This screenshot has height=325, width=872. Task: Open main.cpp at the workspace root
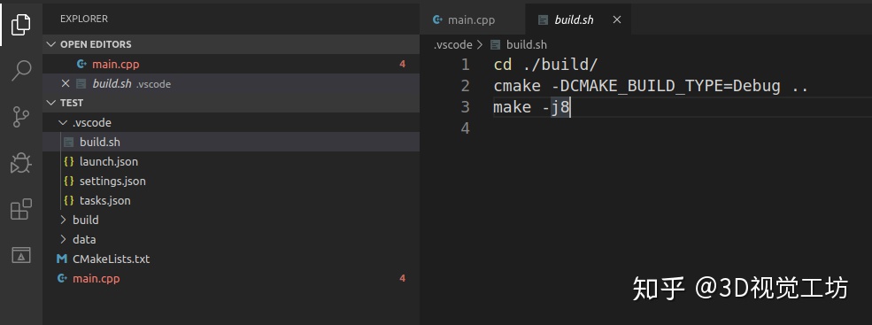[x=231, y=278]
